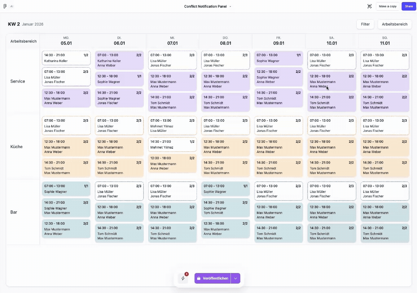
Task: Open the Arbeitsbereich selector at top right
Action: coord(394,24)
